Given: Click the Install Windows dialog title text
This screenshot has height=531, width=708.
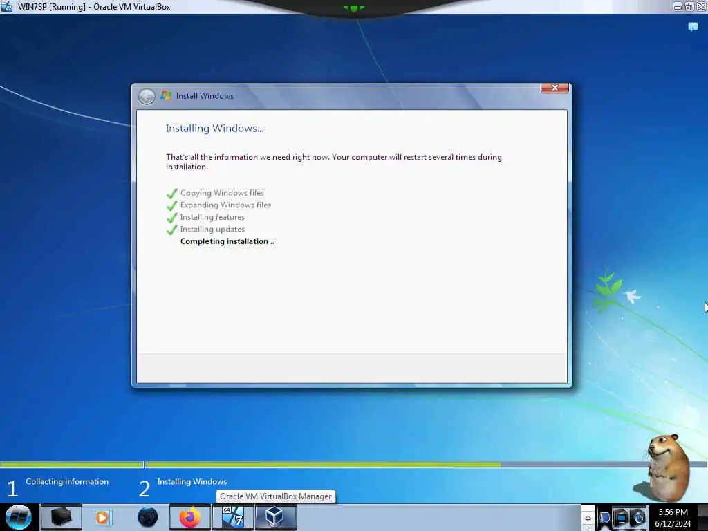Looking at the screenshot, I should [x=205, y=95].
